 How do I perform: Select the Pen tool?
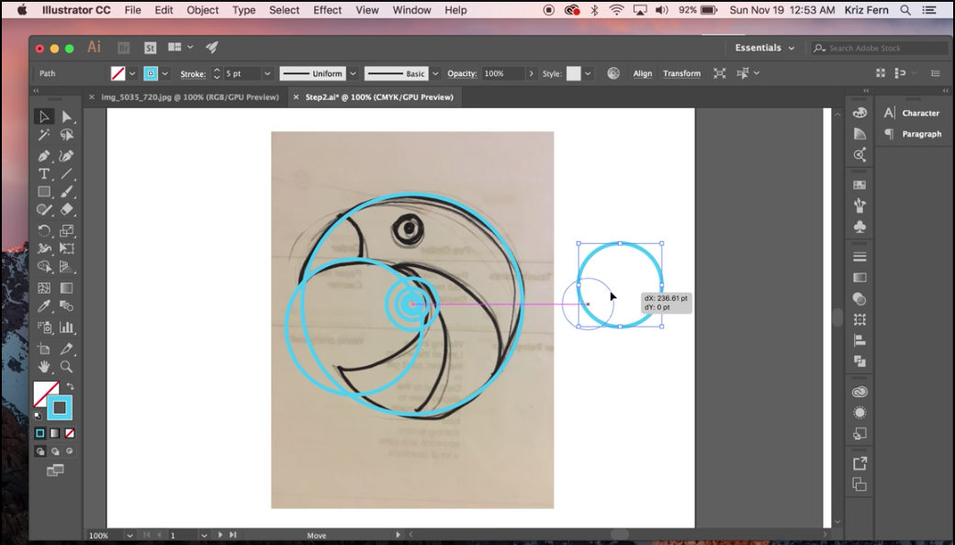(x=43, y=156)
